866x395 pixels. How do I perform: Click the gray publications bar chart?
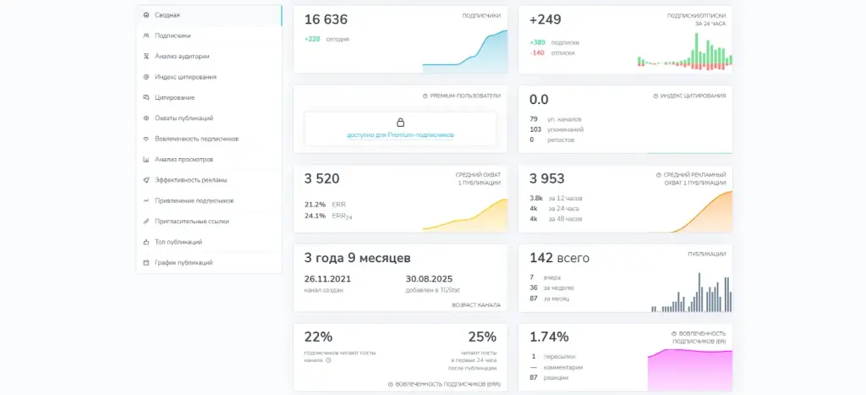pyautogui.click(x=692, y=293)
